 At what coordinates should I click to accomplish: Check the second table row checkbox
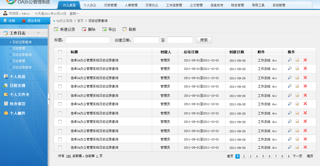click(60, 69)
